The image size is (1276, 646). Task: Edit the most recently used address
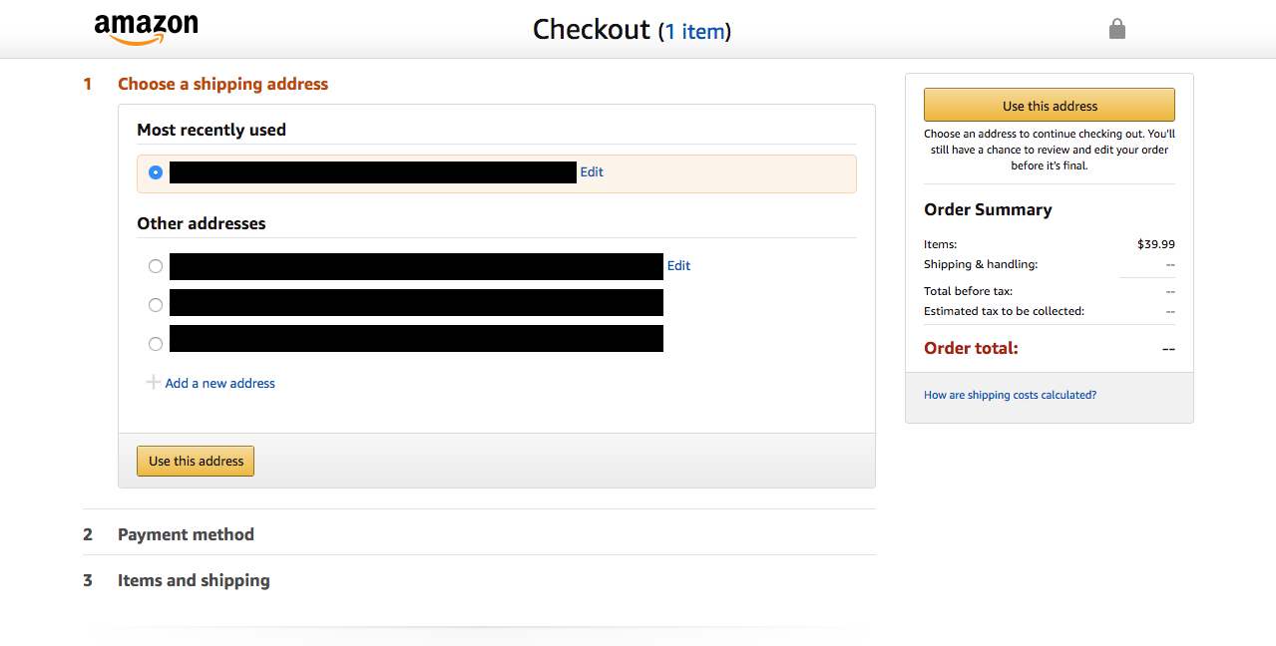point(591,171)
